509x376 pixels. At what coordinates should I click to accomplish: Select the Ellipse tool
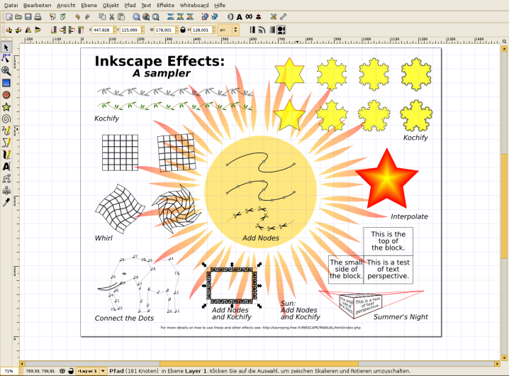click(6, 95)
